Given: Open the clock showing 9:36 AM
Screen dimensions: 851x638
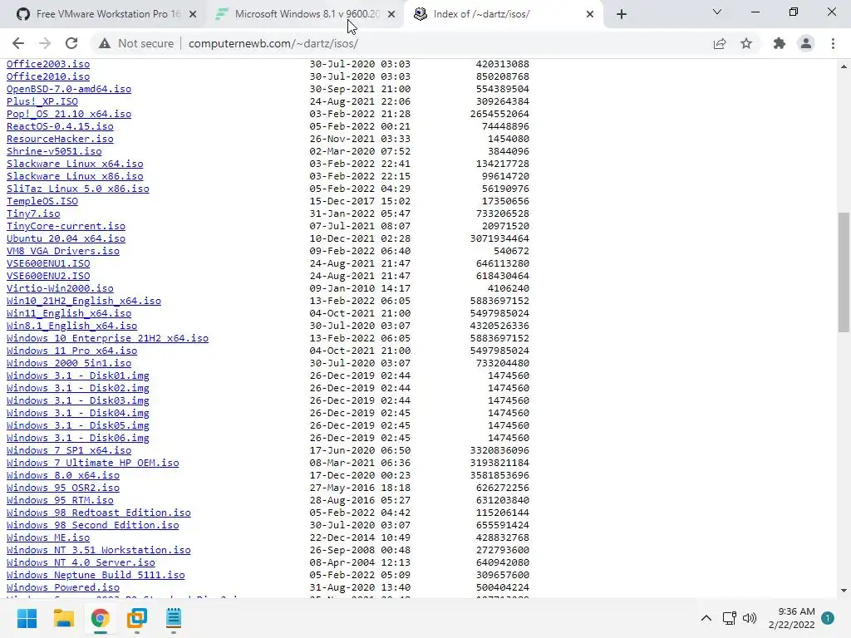Looking at the screenshot, I should pos(792,618).
